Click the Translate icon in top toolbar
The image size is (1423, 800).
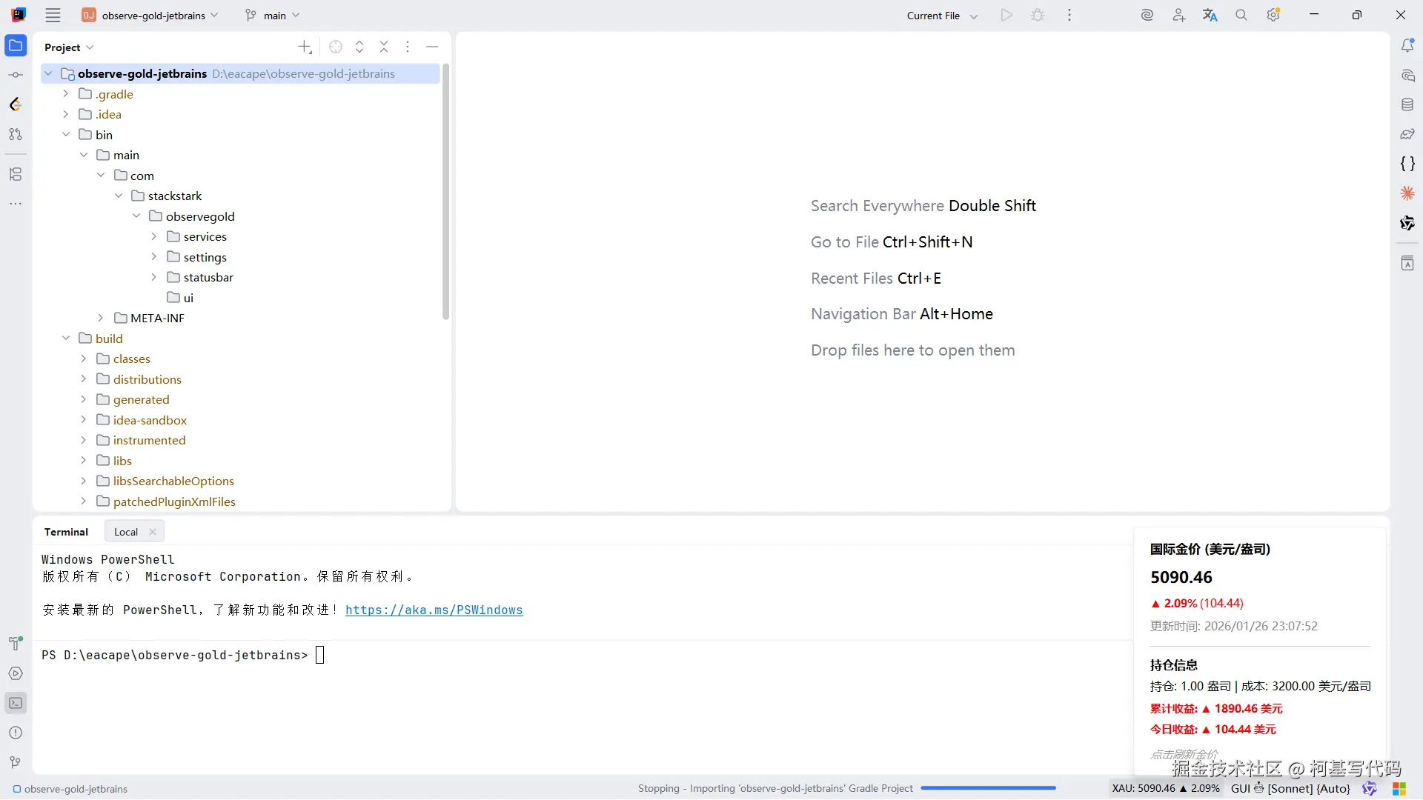click(1210, 16)
